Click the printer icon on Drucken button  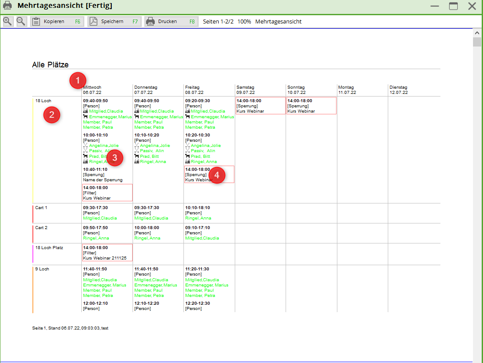click(x=150, y=21)
